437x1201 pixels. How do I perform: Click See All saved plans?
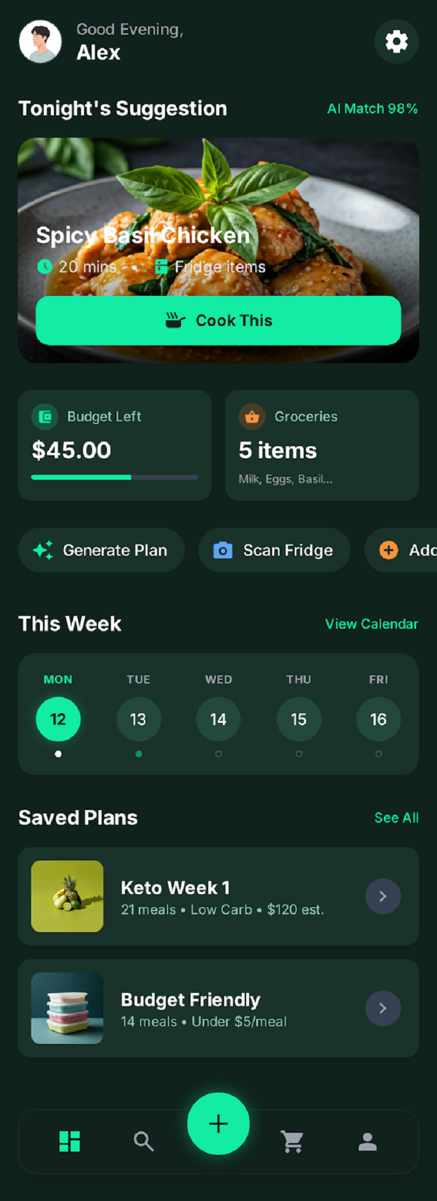click(396, 817)
